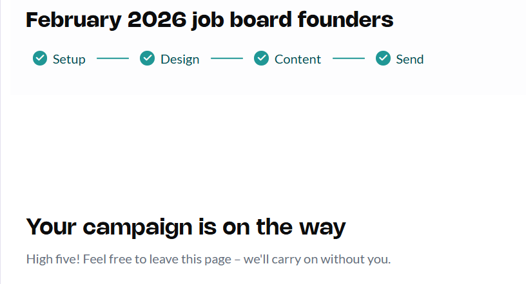Click the Design step checkmark icon

pyautogui.click(x=147, y=58)
